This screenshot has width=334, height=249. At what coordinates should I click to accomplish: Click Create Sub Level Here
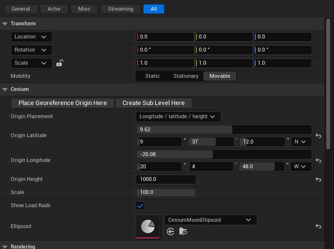coord(154,103)
